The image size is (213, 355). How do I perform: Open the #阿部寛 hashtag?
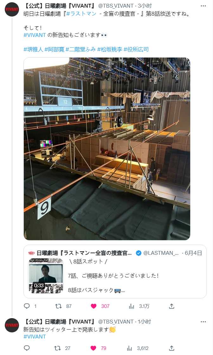coord(55,49)
